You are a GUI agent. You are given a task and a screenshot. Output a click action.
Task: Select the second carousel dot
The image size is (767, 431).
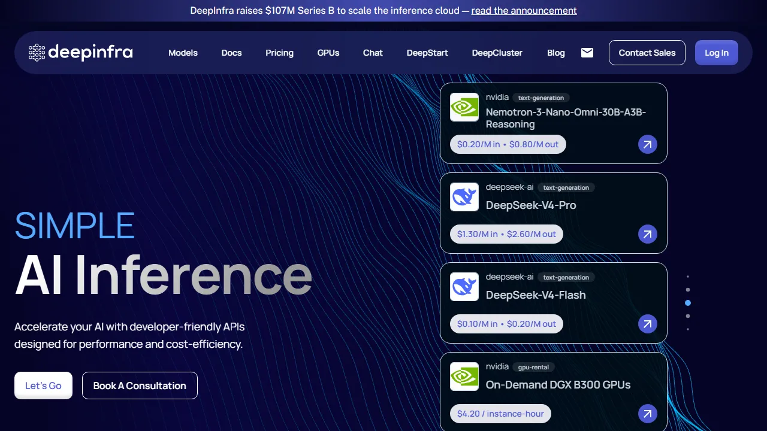688,290
